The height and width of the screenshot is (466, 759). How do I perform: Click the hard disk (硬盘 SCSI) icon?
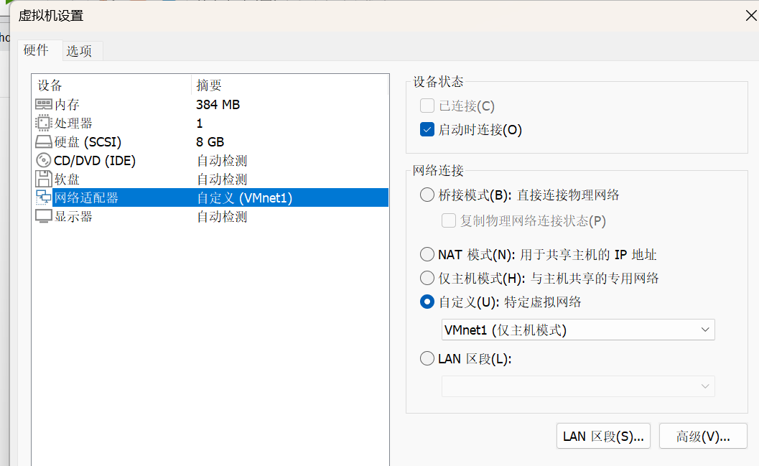point(44,142)
